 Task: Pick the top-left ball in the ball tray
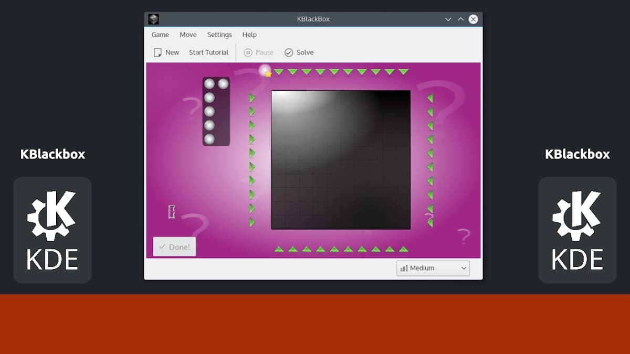coord(209,84)
